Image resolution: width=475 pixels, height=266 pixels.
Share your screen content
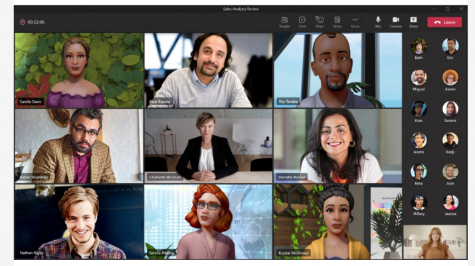tap(413, 21)
